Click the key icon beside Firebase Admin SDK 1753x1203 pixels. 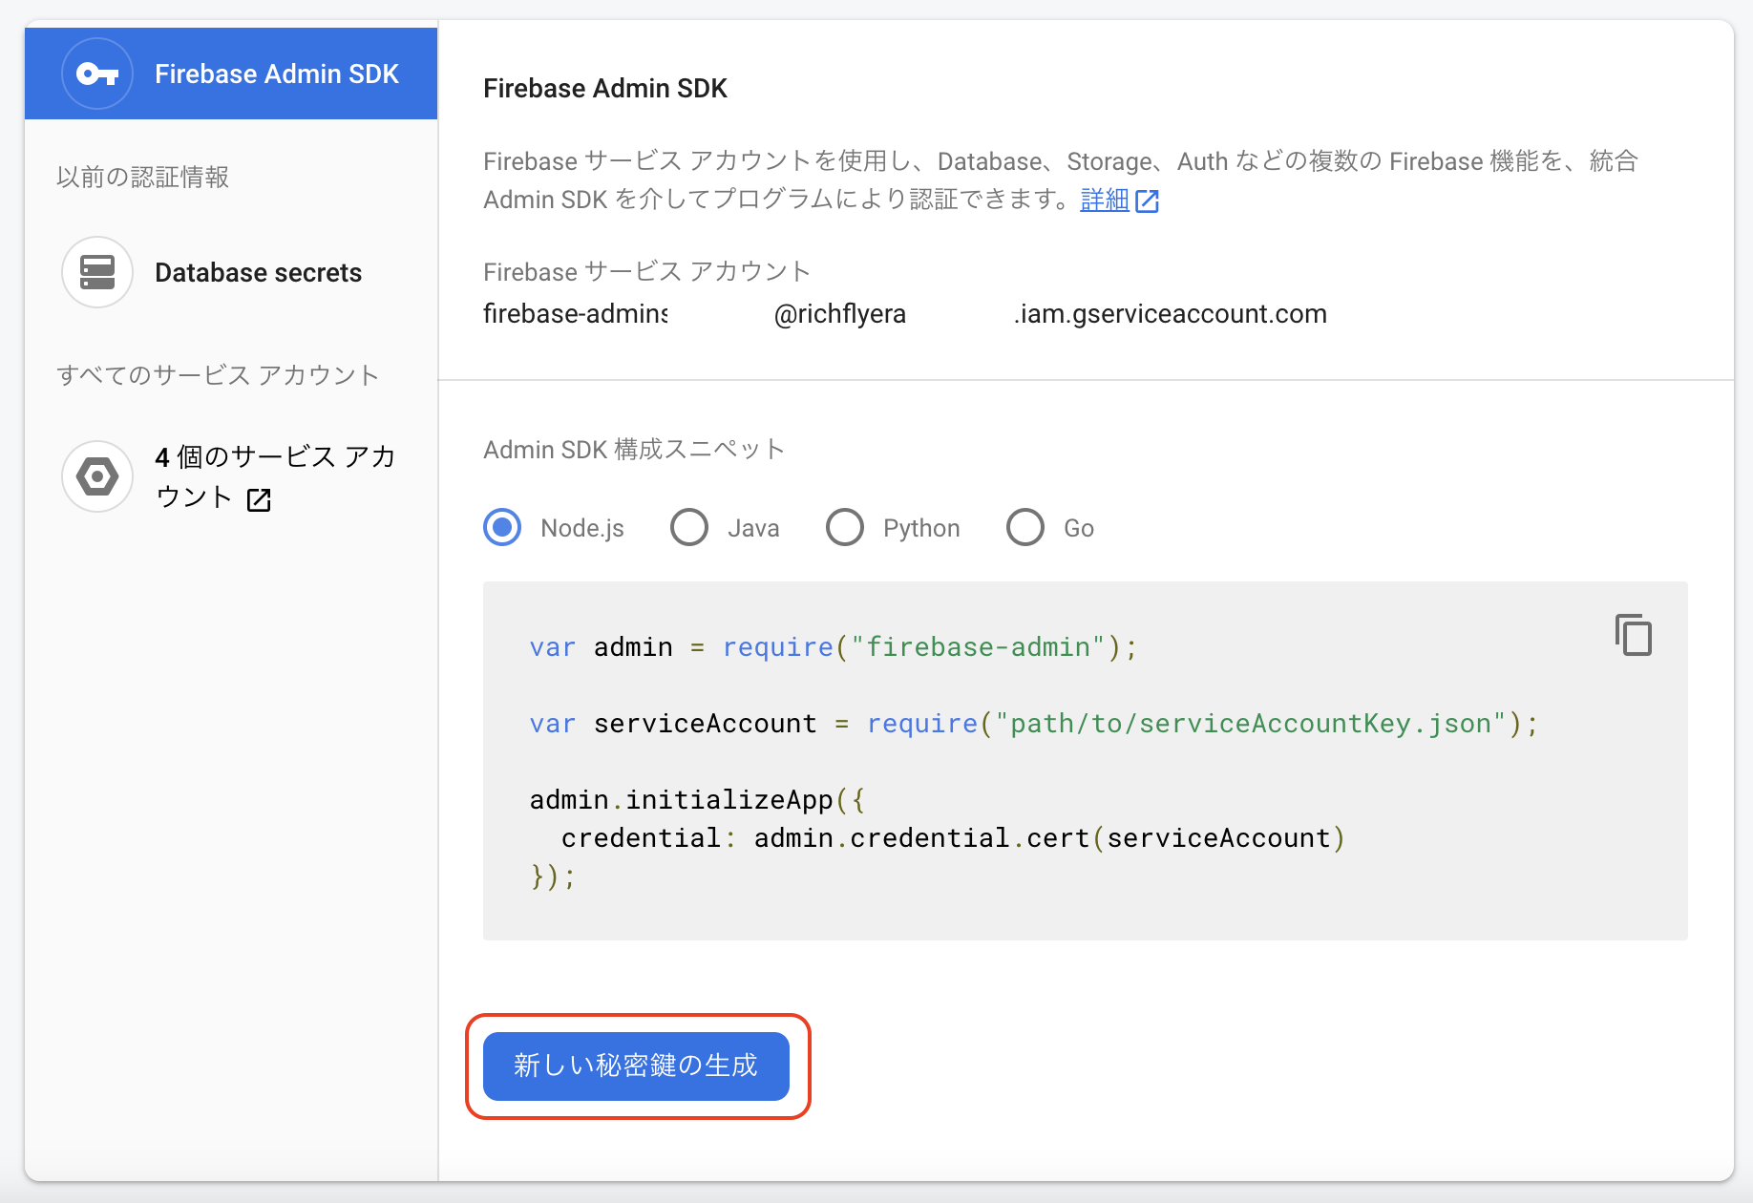click(97, 74)
